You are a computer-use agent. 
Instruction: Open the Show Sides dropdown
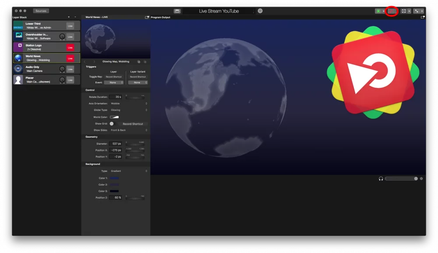(128, 130)
